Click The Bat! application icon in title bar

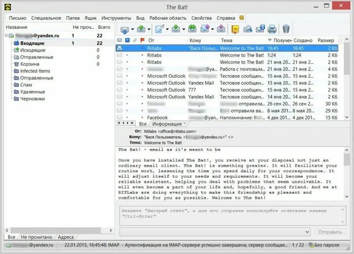(x=8, y=7)
